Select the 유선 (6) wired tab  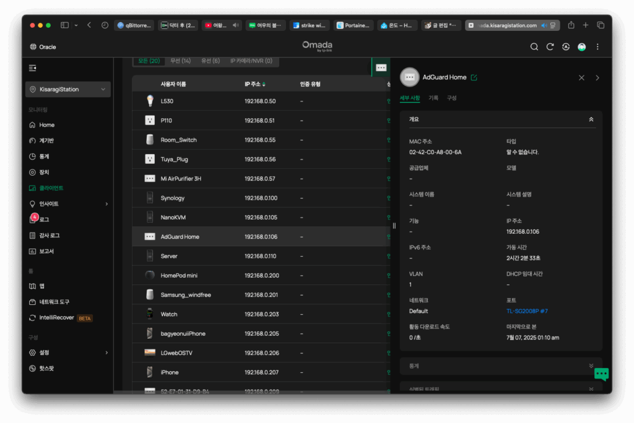[211, 61]
